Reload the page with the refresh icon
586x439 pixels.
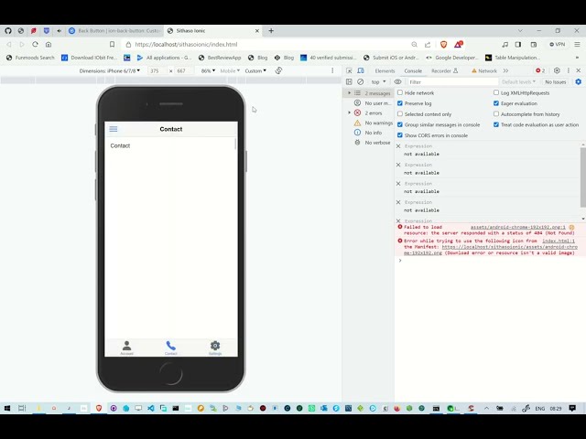(x=35, y=44)
